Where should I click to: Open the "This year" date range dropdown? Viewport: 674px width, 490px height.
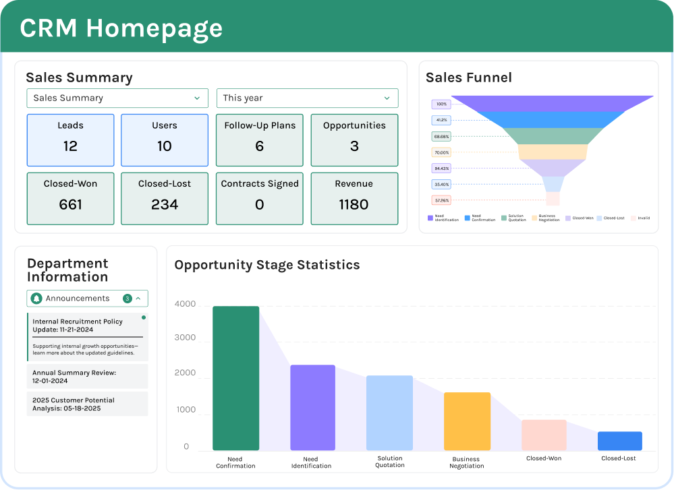tap(307, 98)
